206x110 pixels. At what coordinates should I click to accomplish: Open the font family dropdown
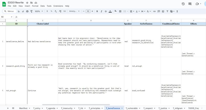(x=74, y=11)
